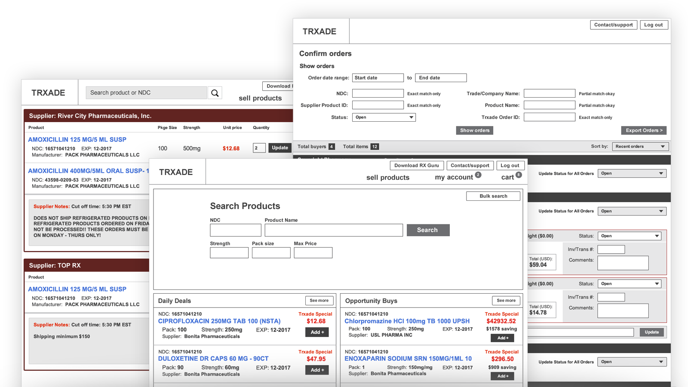Click the Trade/Company Name field
The image size is (688, 387).
[x=550, y=93]
